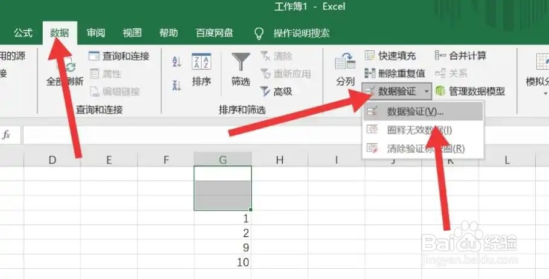Click the 快速填充 flash fill button
The height and width of the screenshot is (279, 549).
[x=390, y=55]
